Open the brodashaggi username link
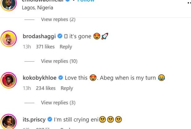Viewport: 191px width, 129px height. (x=39, y=37)
